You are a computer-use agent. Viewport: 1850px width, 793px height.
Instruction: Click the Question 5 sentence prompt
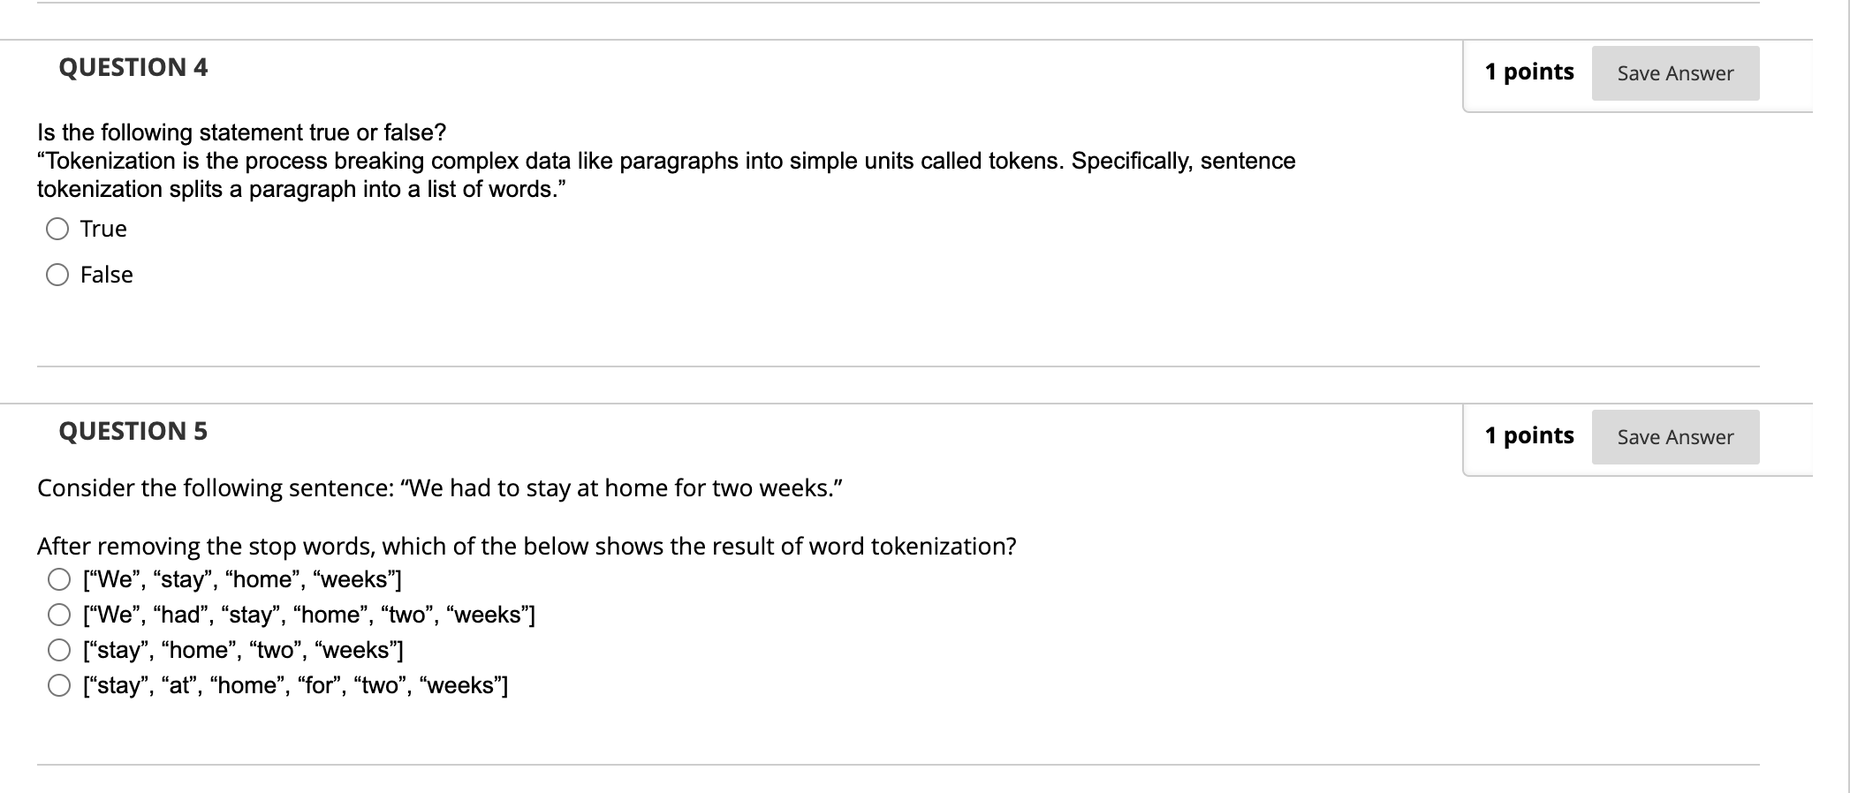[440, 487]
